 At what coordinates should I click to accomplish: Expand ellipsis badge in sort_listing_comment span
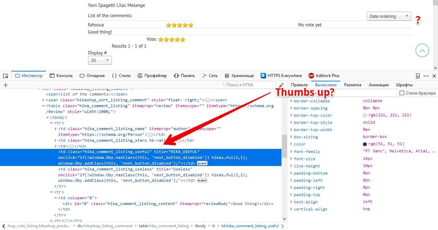click(208, 100)
